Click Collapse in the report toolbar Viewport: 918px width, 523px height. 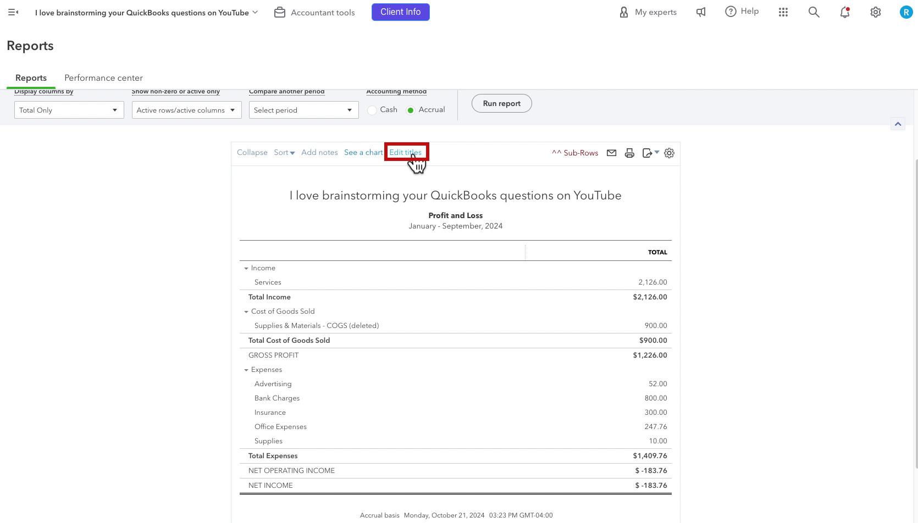click(252, 152)
